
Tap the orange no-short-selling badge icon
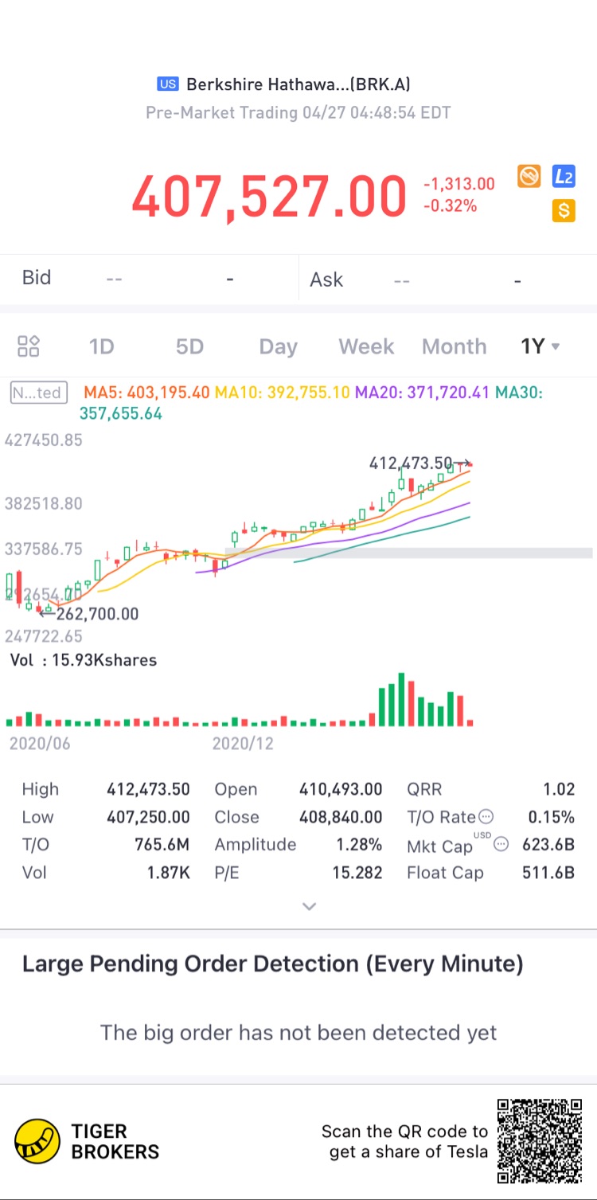coord(529,176)
